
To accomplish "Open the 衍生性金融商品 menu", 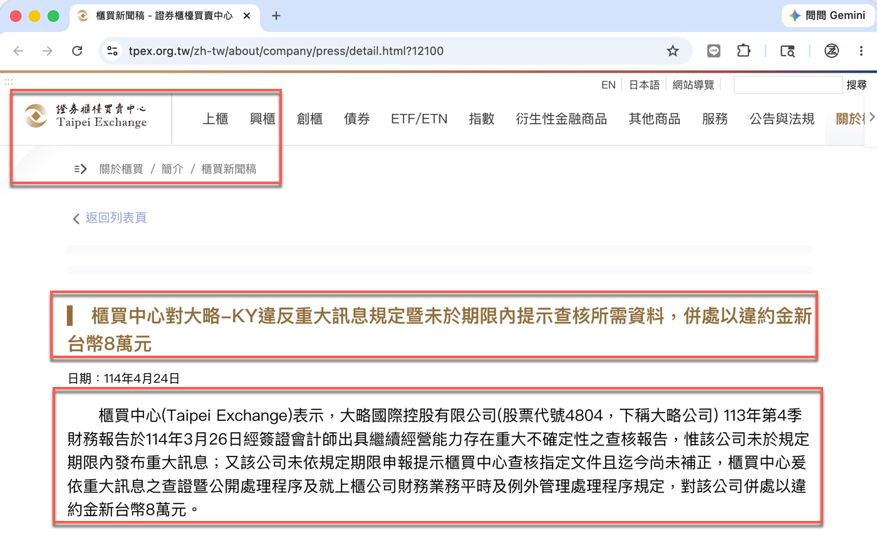I will tap(561, 118).
